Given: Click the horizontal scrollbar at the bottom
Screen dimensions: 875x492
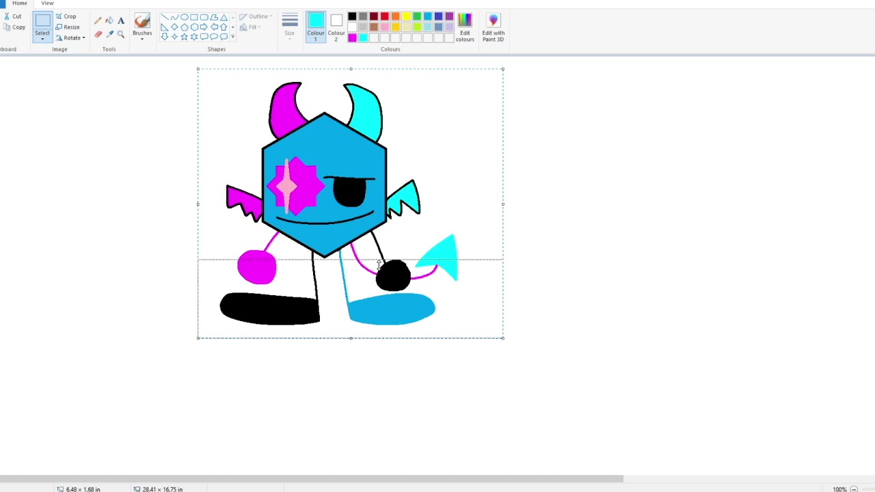Looking at the screenshot, I should pyautogui.click(x=311, y=478).
